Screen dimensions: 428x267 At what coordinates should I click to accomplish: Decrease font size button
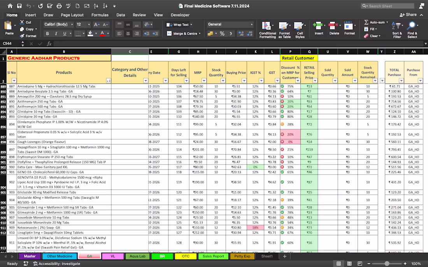point(105,24)
